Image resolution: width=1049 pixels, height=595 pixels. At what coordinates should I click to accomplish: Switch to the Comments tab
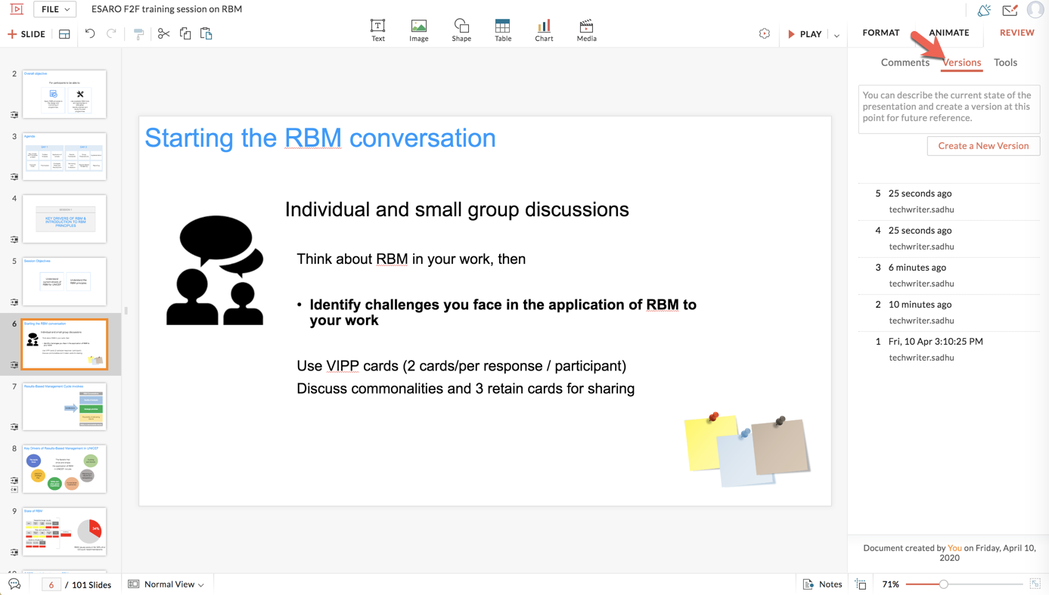(905, 63)
